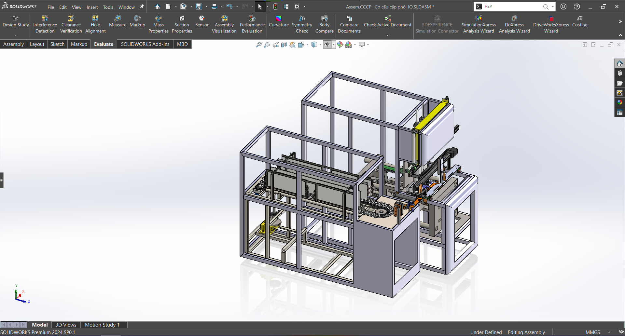Screen dimensions: 625x336
Task: Click the Sensor tool
Action: click(202, 21)
